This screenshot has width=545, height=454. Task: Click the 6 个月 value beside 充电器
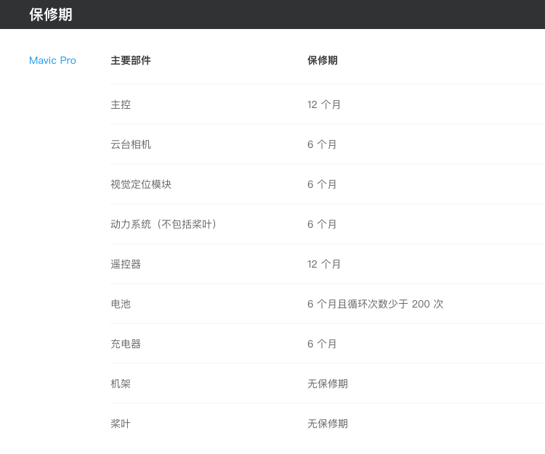pyautogui.click(x=322, y=344)
